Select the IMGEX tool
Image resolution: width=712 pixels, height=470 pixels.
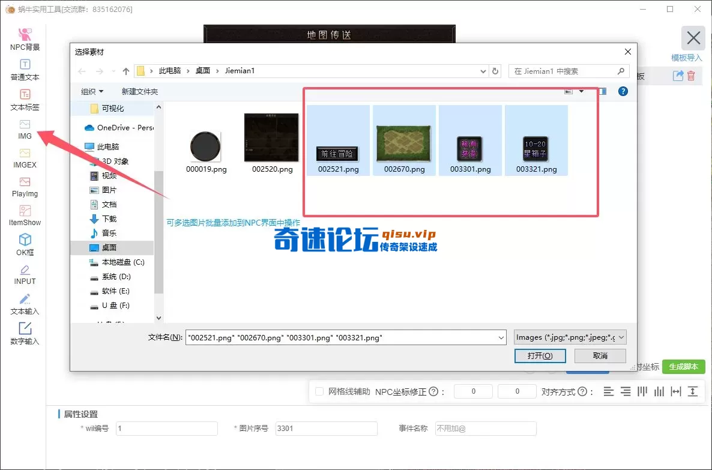(x=24, y=158)
